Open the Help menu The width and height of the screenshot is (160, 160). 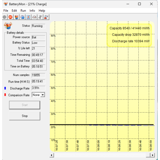point(42,11)
